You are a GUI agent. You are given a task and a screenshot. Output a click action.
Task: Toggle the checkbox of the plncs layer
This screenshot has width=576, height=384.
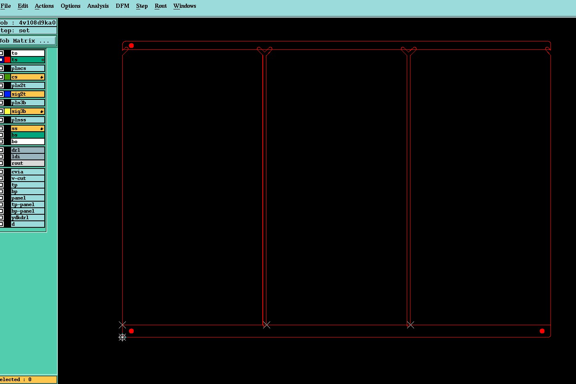click(1, 68)
